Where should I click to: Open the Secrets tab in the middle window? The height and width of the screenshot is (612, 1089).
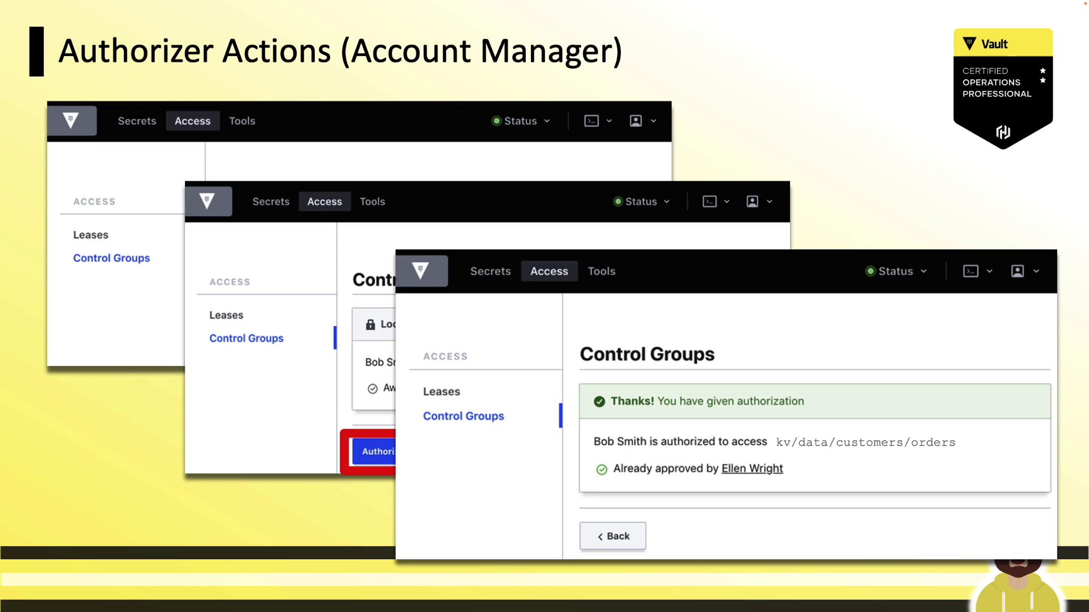(271, 202)
